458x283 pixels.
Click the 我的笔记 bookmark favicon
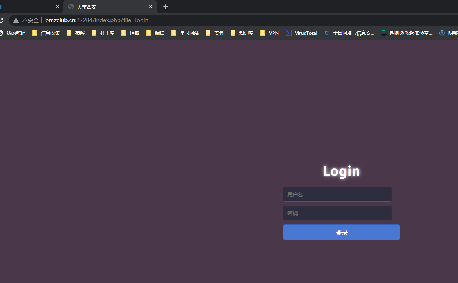(2, 33)
